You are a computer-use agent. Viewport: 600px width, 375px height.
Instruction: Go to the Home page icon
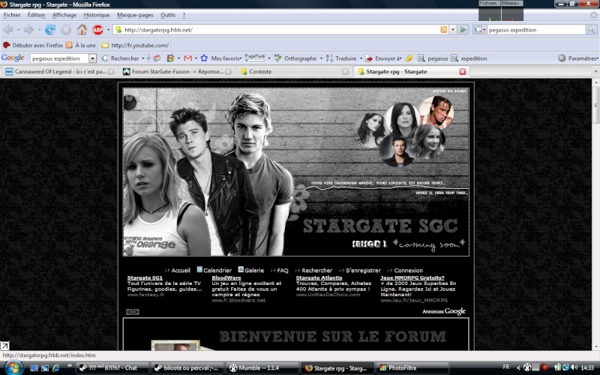[x=82, y=29]
